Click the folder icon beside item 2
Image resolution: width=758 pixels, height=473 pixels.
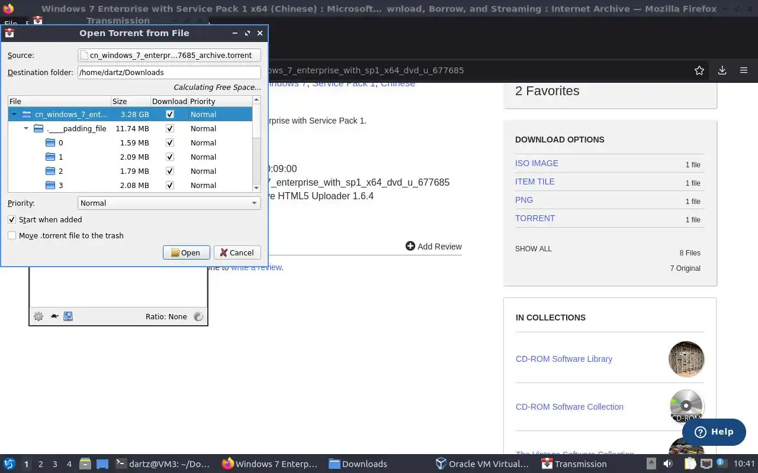click(50, 171)
